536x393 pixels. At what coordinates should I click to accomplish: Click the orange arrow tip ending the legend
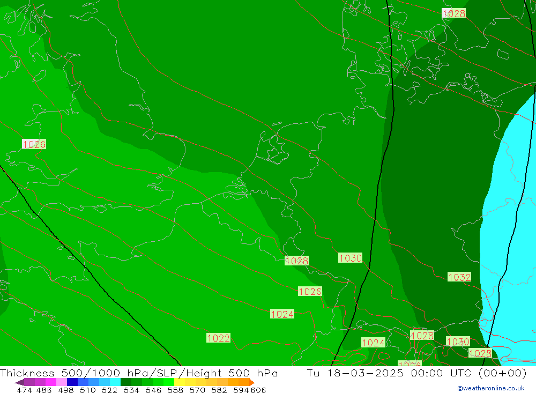point(252,382)
